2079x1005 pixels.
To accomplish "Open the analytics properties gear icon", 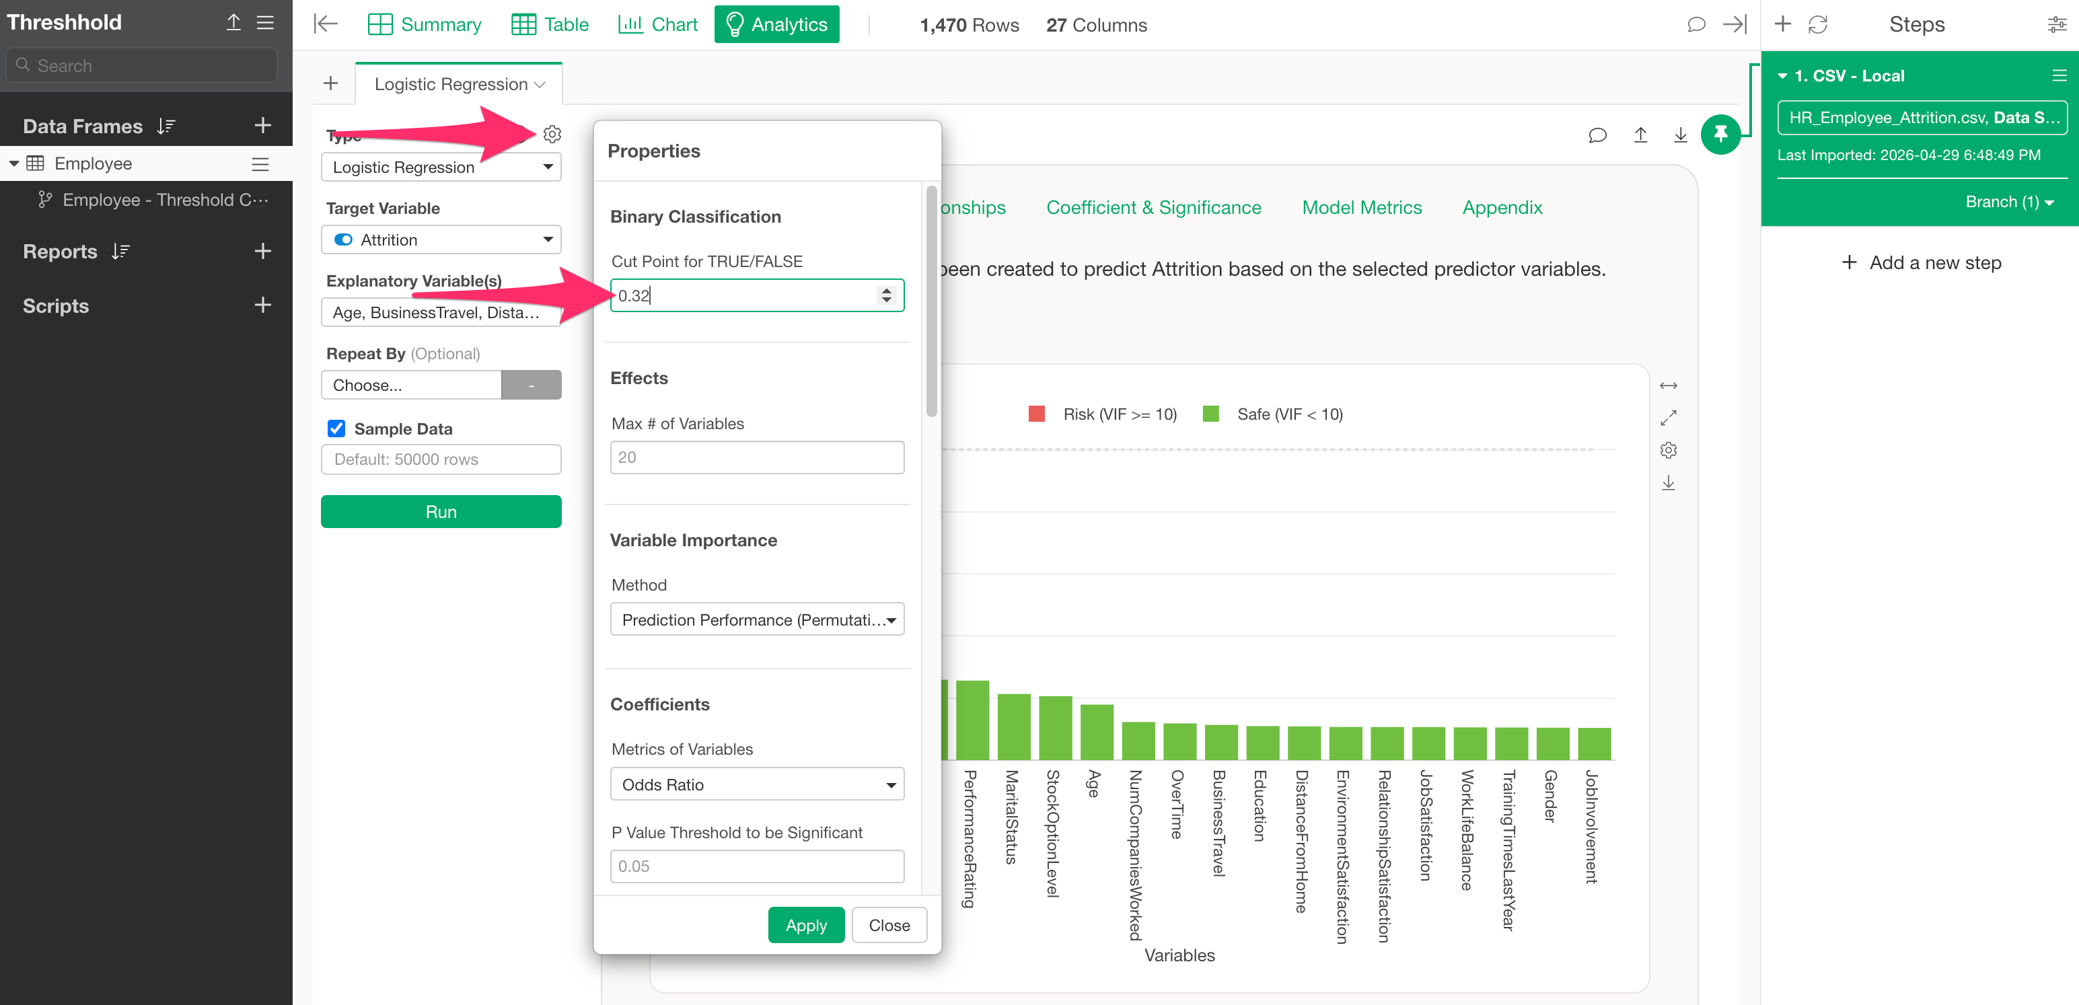I will pyautogui.click(x=552, y=134).
